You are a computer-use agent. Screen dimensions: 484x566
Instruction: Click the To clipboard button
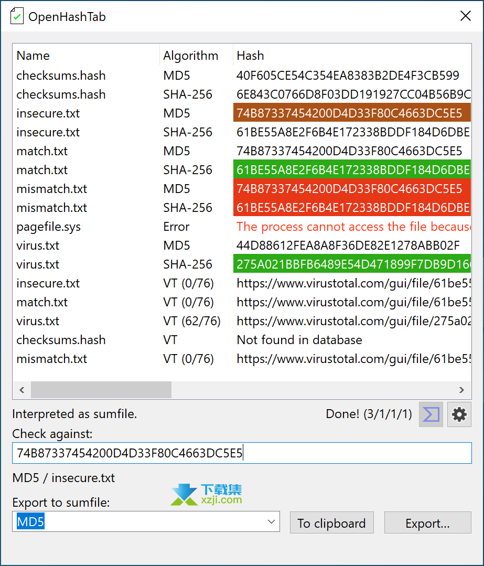click(331, 523)
